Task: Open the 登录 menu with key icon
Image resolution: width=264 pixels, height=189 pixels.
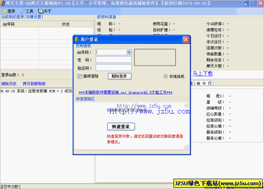Action: pos(8,11)
